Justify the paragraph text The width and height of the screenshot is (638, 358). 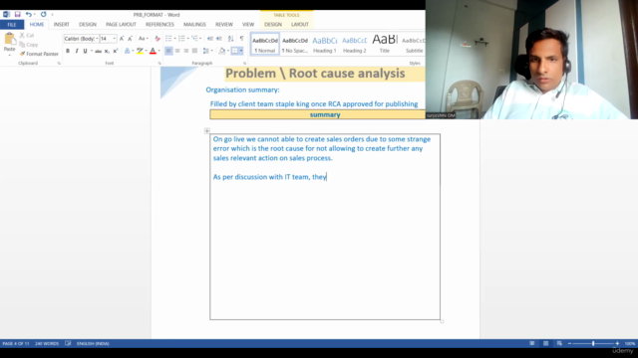click(x=195, y=51)
